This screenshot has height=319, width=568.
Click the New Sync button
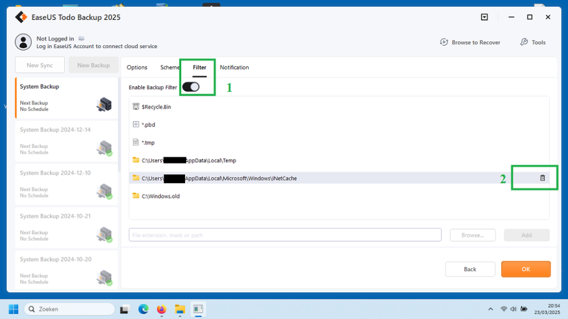coord(40,65)
